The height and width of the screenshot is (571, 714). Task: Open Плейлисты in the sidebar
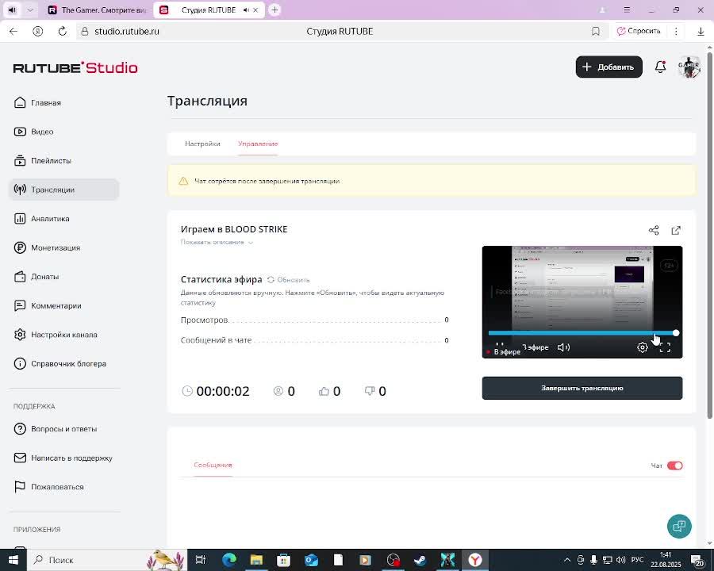[x=42, y=161]
